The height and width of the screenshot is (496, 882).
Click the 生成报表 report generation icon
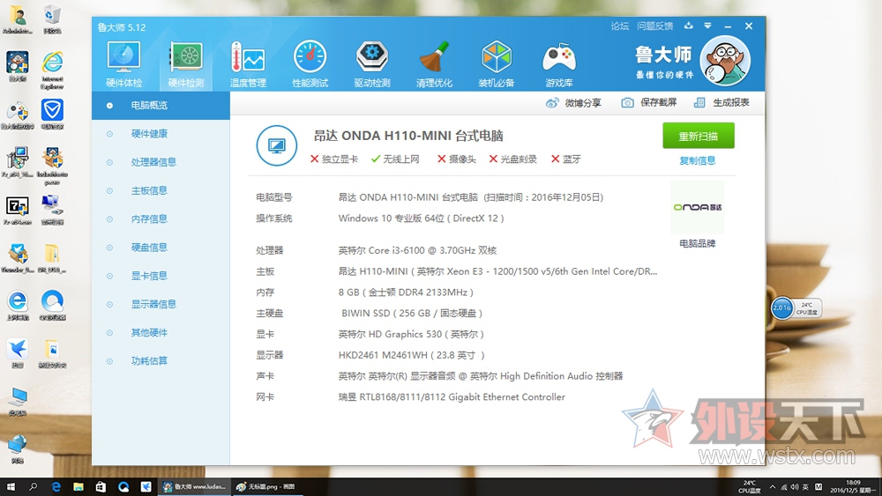[699, 103]
